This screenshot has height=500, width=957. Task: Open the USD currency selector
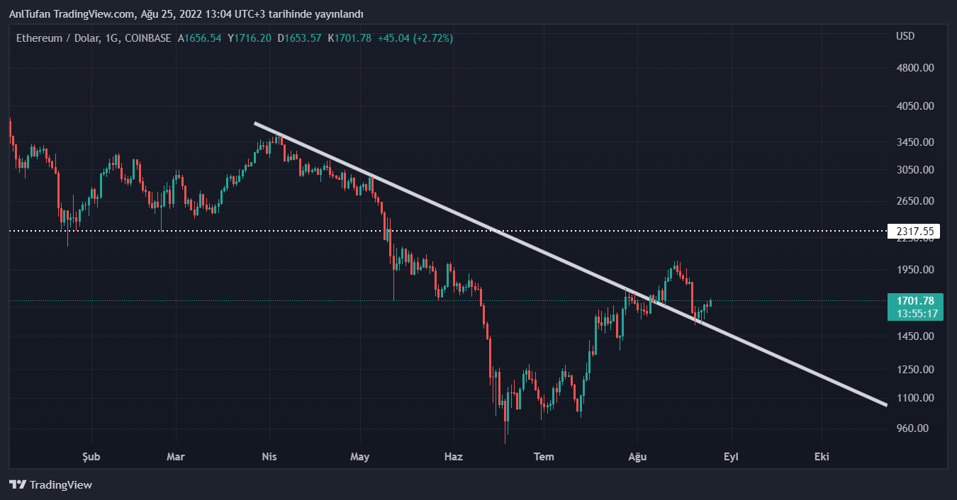(x=905, y=36)
